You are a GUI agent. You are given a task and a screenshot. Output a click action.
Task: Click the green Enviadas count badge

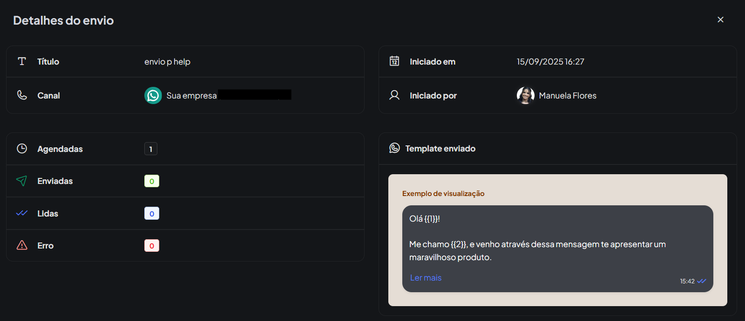point(152,181)
